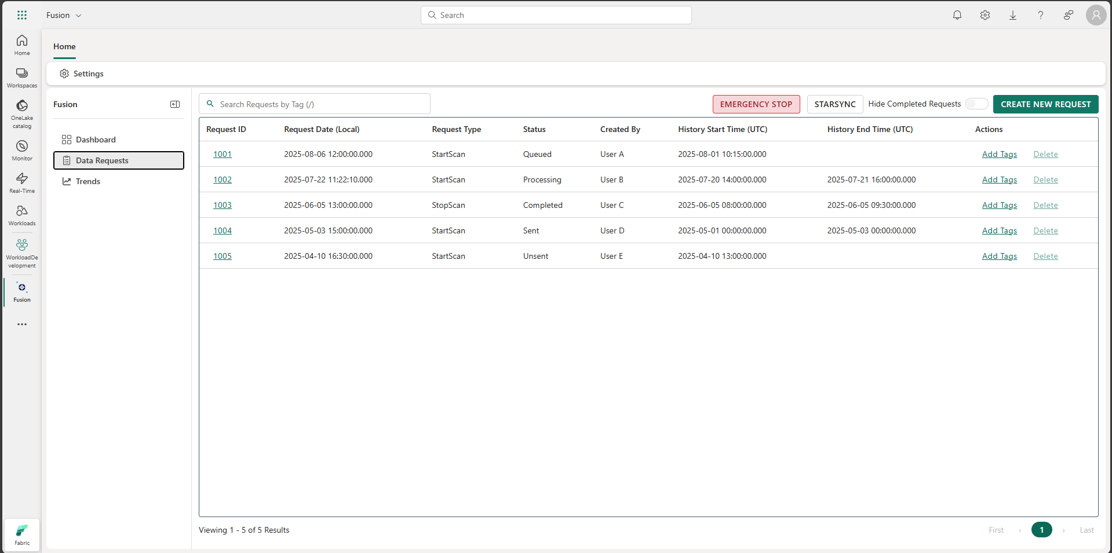This screenshot has height=553, width=1112.
Task: Expand the Fusion workspace dropdown
Action: coord(64,15)
